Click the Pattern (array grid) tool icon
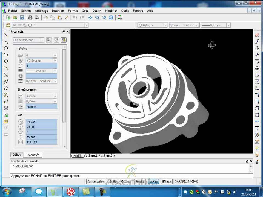 [x=257, y=68]
